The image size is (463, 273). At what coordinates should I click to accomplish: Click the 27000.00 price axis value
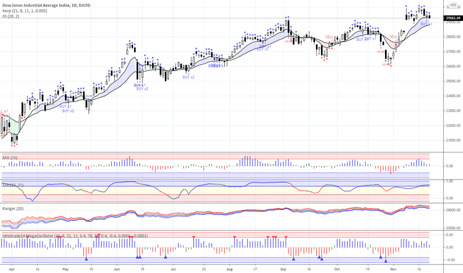453,52
